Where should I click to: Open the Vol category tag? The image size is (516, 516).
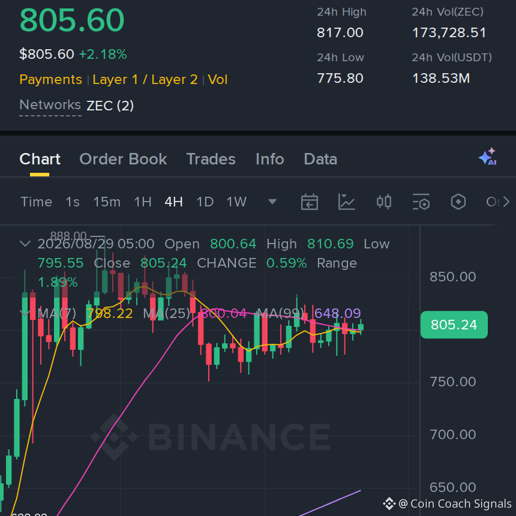(x=217, y=80)
